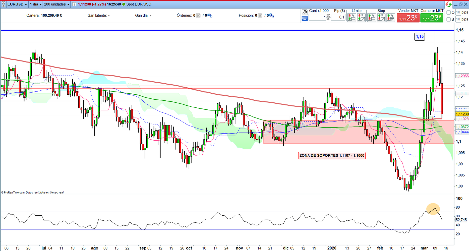Click the 52,745 RSI value label
The width and height of the screenshot is (469, 251).
pyautogui.click(x=461, y=220)
